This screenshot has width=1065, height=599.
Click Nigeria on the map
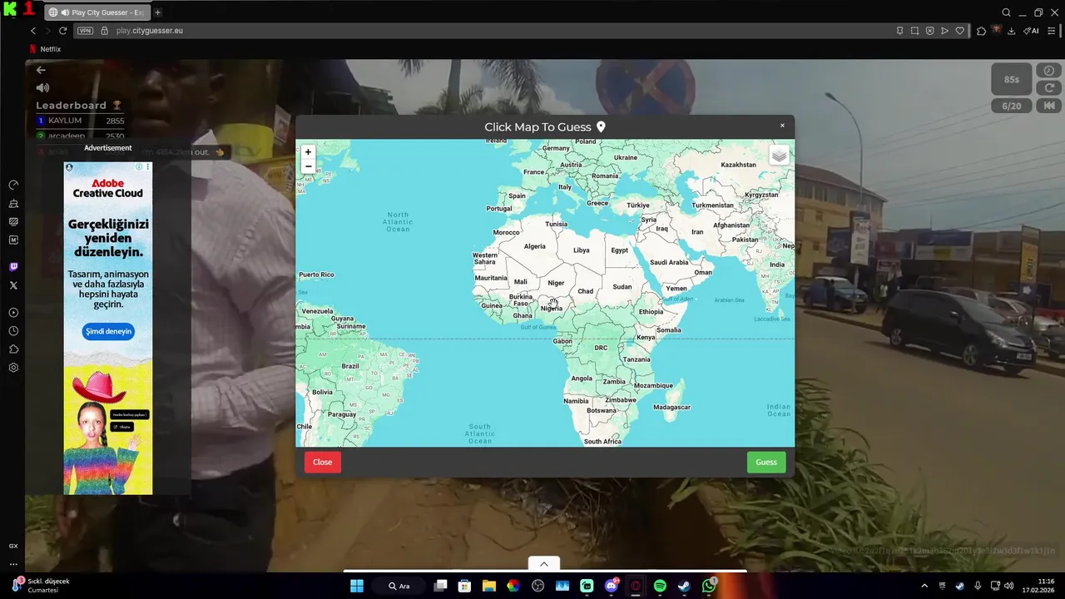(x=552, y=308)
